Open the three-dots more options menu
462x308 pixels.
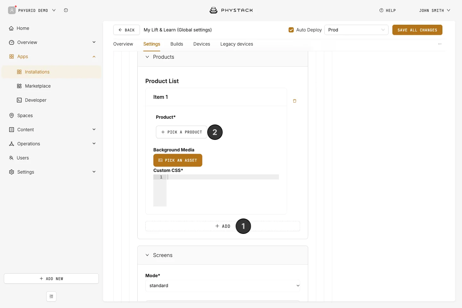pos(440,44)
